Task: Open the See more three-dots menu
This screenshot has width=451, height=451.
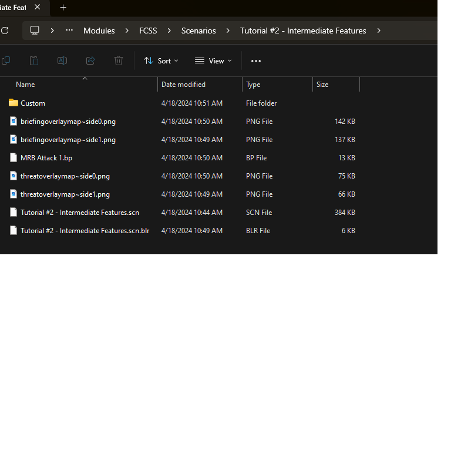Action: (x=256, y=60)
